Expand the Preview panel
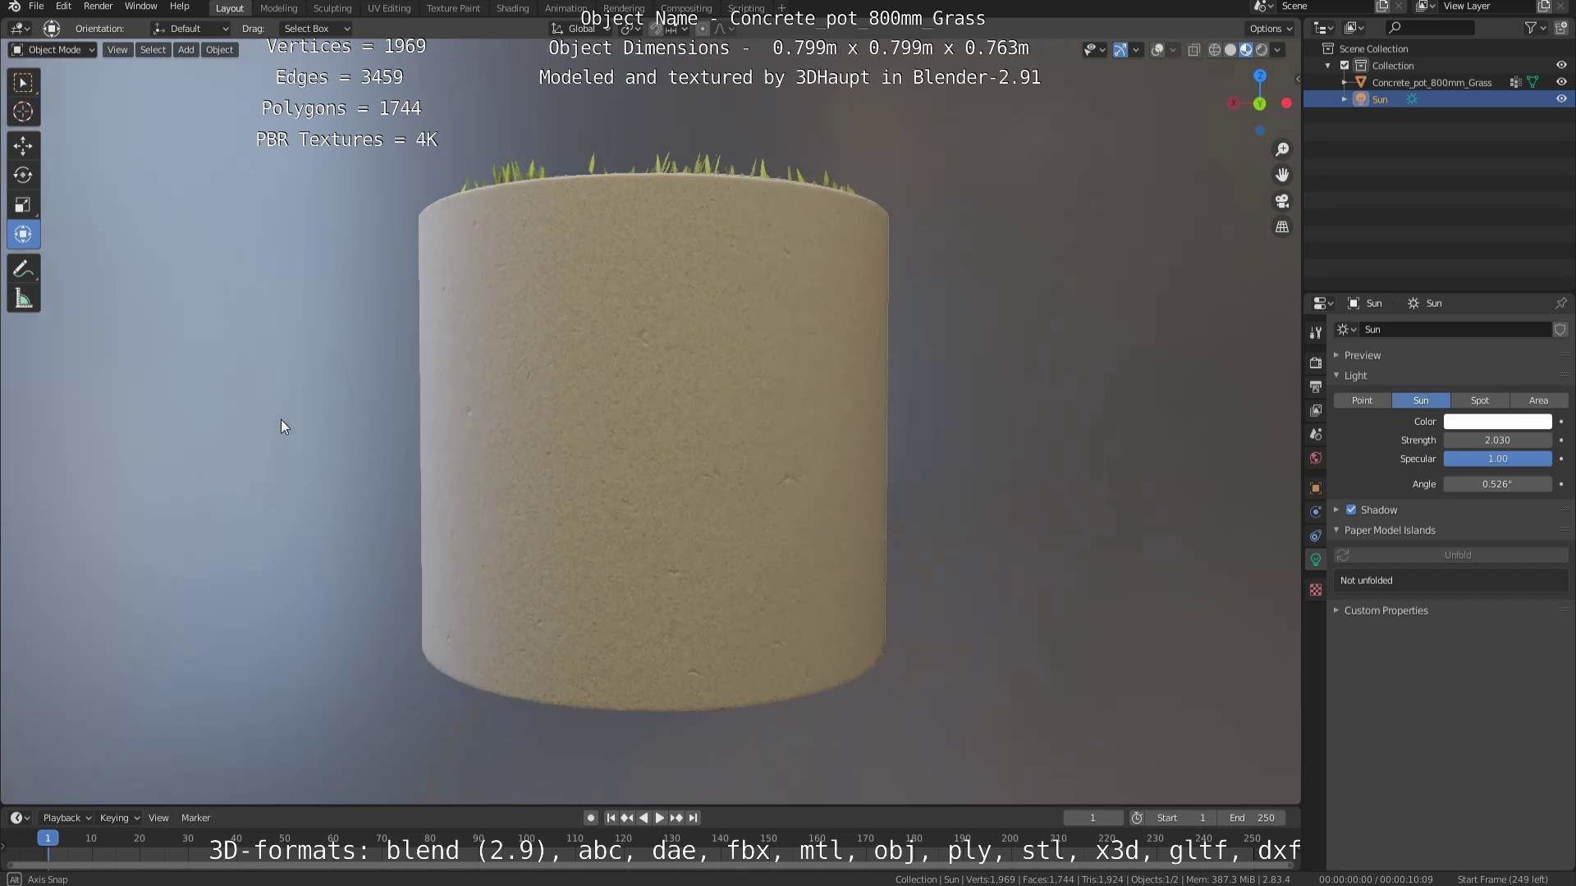 (1363, 355)
